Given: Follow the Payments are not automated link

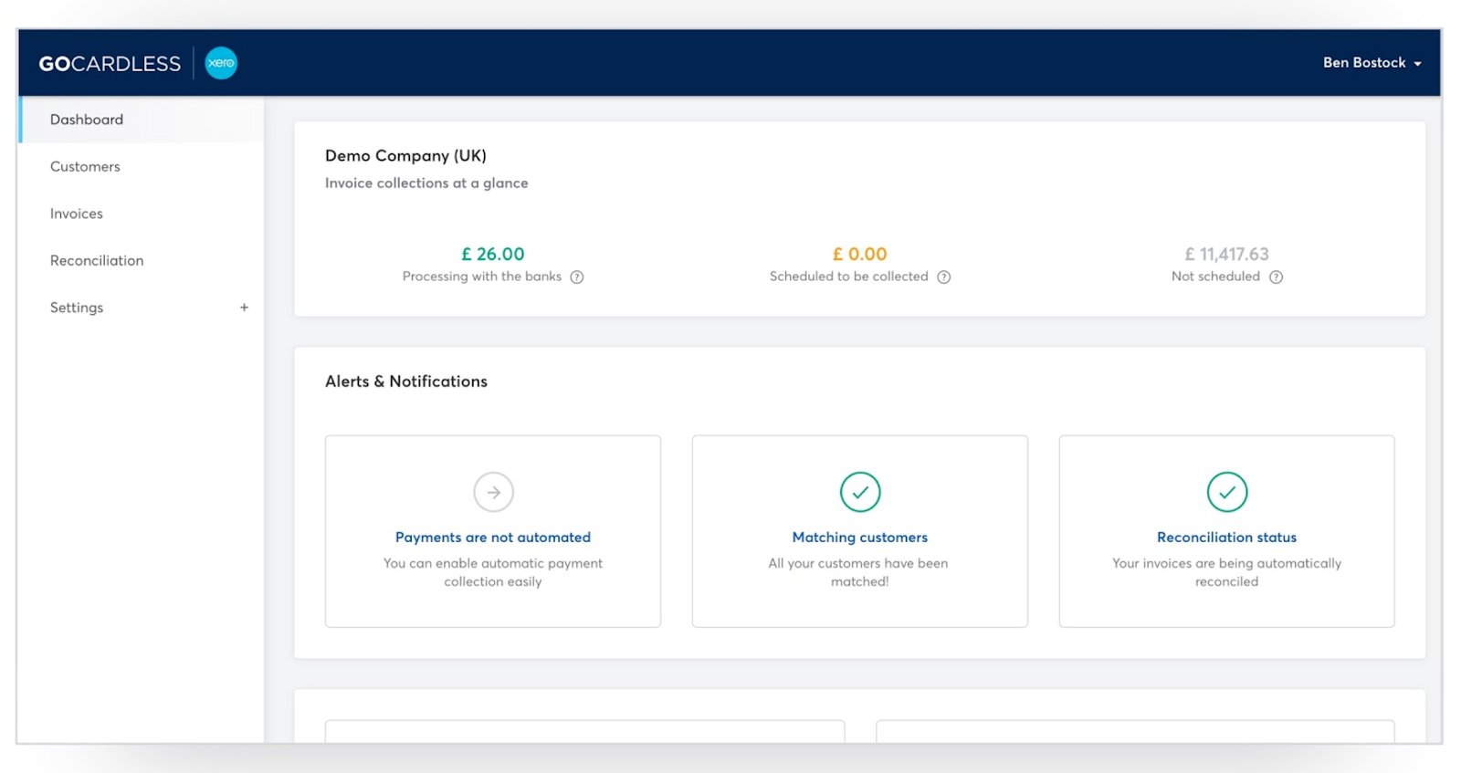Looking at the screenshot, I should tap(493, 538).
